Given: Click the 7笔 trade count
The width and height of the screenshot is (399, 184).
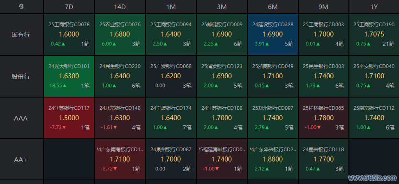Looking at the screenshot, I should [187, 127].
